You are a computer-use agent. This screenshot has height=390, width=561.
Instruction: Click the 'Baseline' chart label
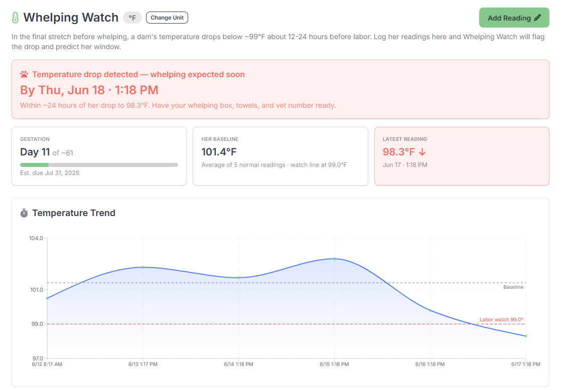[x=513, y=287]
